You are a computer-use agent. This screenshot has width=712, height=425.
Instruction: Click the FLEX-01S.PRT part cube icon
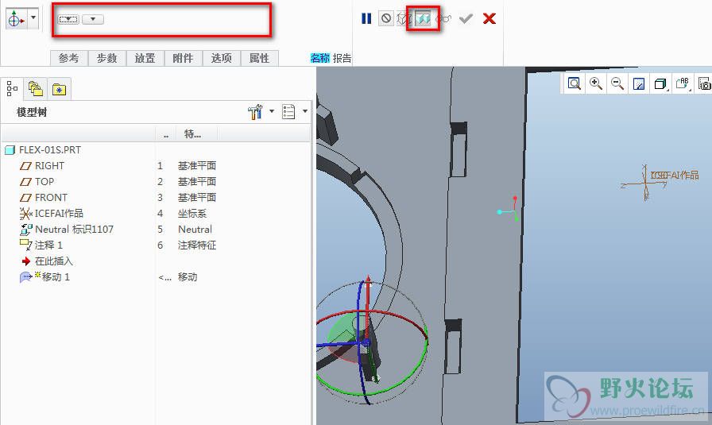[10, 150]
